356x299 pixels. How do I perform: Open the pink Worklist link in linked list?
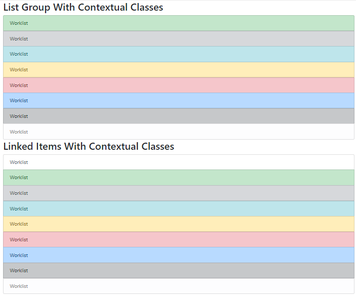[179, 239]
